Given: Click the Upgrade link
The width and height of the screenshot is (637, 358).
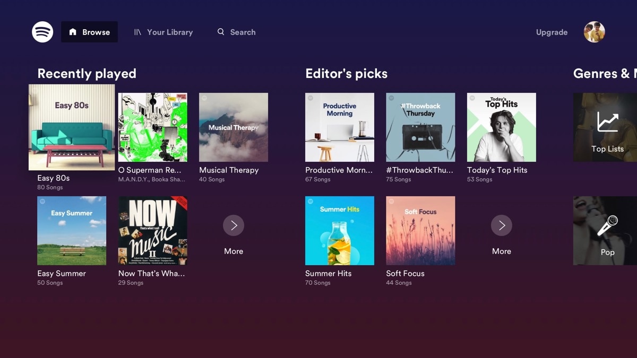Looking at the screenshot, I should (x=552, y=32).
